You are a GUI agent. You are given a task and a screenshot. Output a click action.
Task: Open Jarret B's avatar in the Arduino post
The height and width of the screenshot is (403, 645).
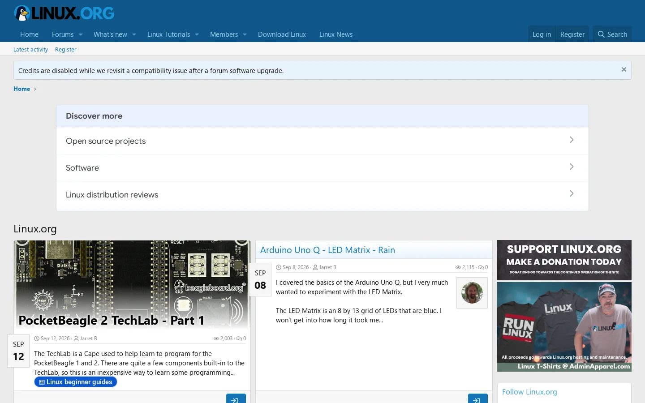[472, 293]
